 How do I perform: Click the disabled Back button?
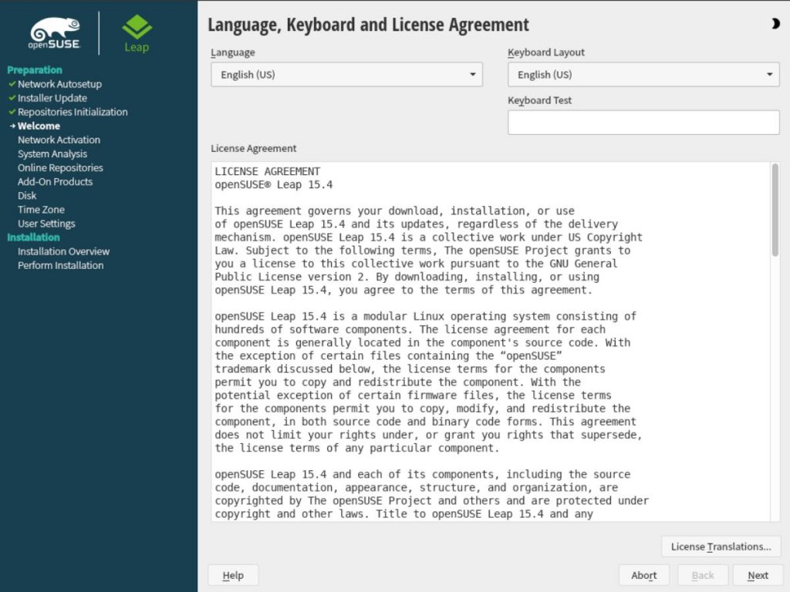(x=702, y=574)
